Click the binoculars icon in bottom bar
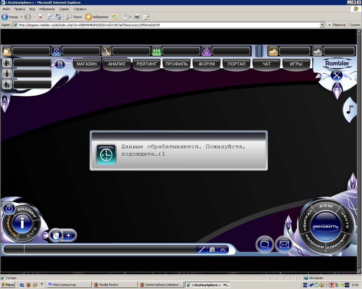The height and width of the screenshot is (289, 362). coord(212,250)
